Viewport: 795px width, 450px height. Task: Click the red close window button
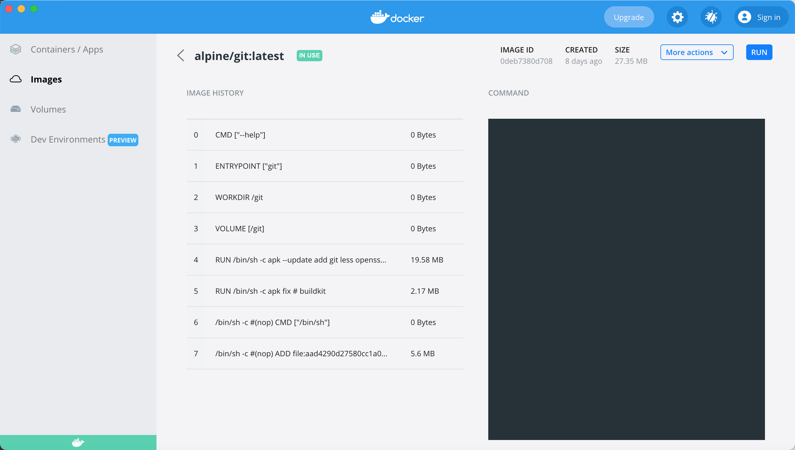click(9, 9)
